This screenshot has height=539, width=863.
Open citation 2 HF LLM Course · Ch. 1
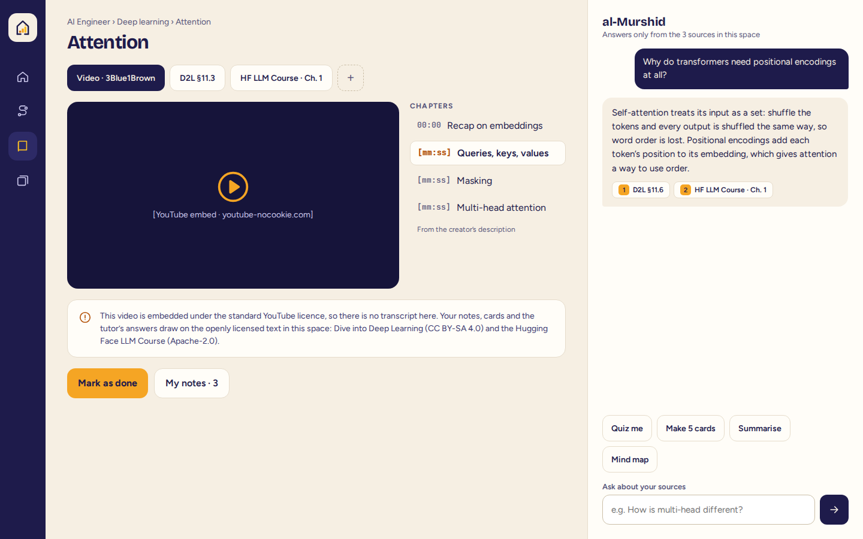(723, 190)
